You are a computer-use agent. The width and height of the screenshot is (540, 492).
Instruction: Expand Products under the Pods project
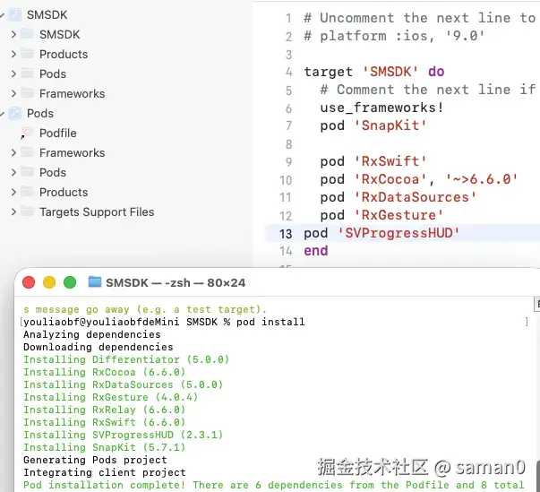click(13, 192)
